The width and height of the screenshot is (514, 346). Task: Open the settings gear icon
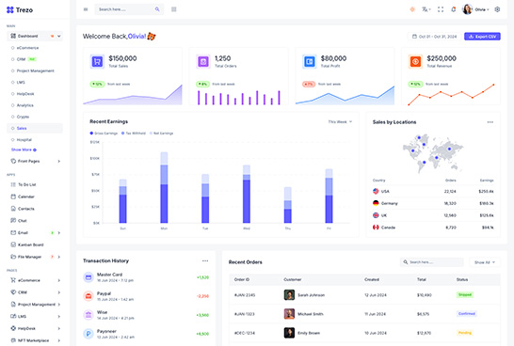(x=497, y=9)
